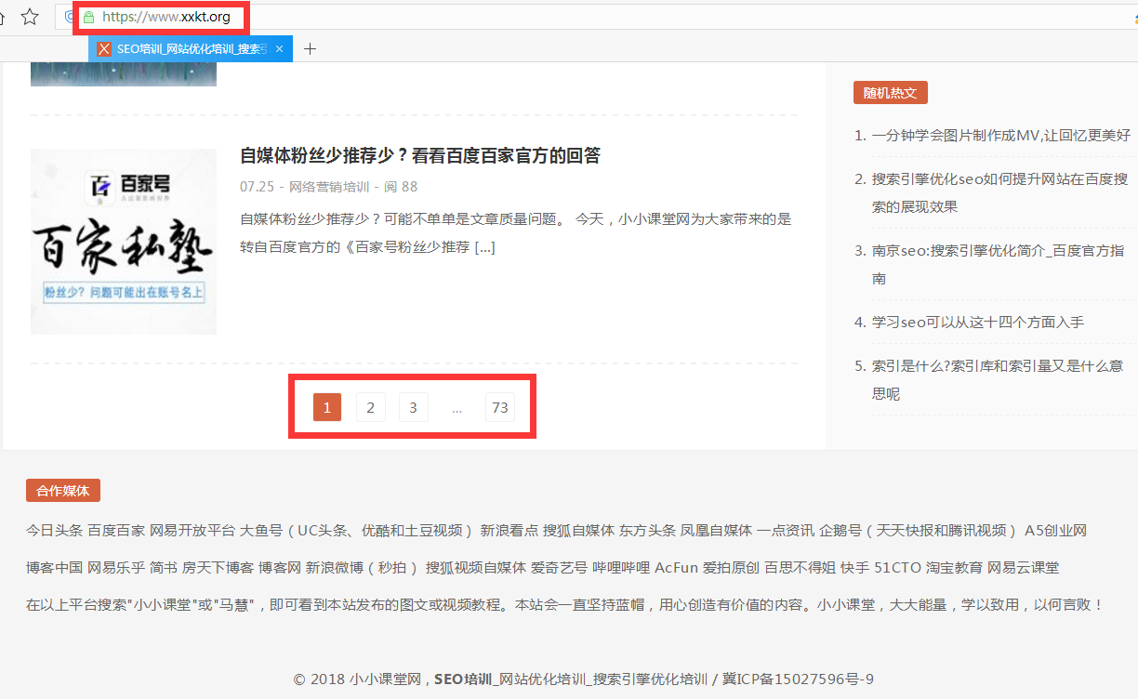Go to pagination page 2

click(370, 407)
